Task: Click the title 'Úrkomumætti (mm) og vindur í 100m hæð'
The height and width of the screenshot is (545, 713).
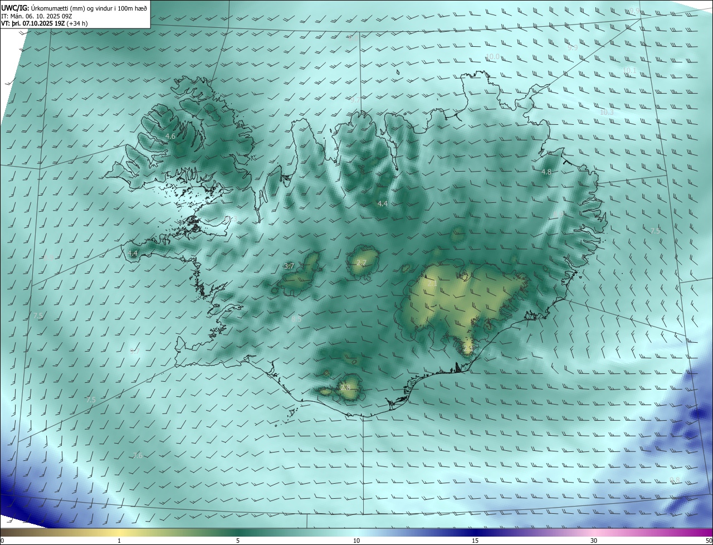Action: [89, 7]
